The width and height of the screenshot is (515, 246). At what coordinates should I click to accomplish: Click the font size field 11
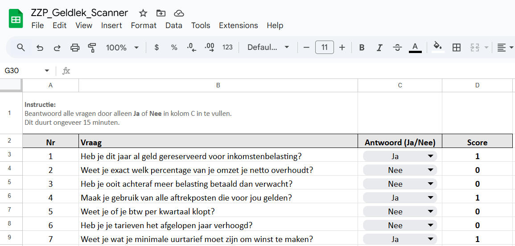point(325,48)
